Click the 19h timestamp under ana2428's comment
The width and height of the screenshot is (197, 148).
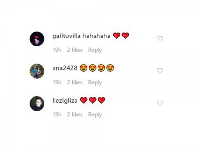tap(57, 82)
